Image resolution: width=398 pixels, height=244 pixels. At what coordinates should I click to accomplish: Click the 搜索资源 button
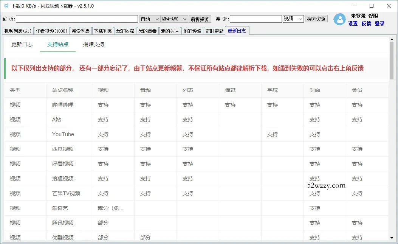(316, 19)
